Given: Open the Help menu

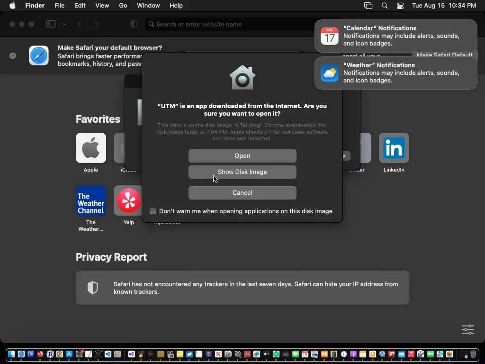Looking at the screenshot, I should tap(176, 6).
